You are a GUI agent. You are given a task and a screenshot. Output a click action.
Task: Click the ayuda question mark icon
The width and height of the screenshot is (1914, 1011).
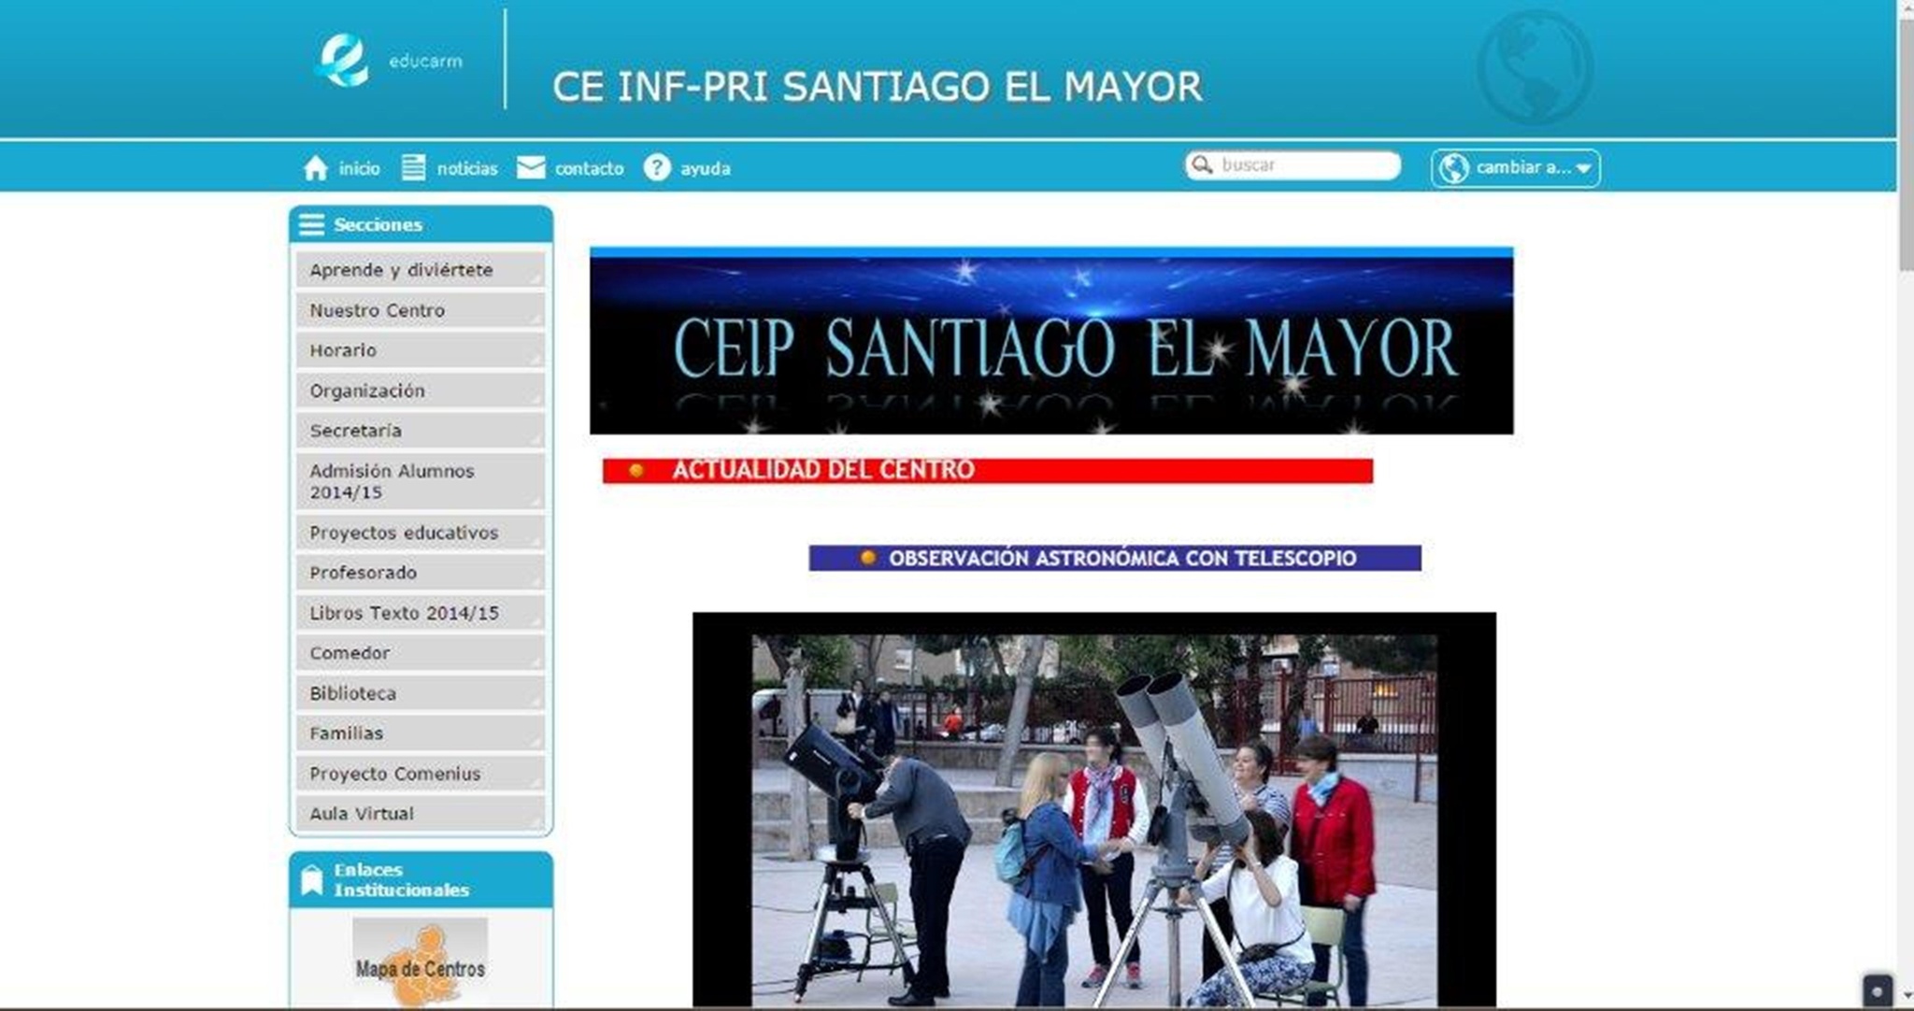click(657, 168)
